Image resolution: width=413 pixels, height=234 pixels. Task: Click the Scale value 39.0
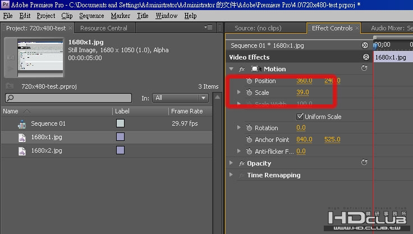point(302,93)
